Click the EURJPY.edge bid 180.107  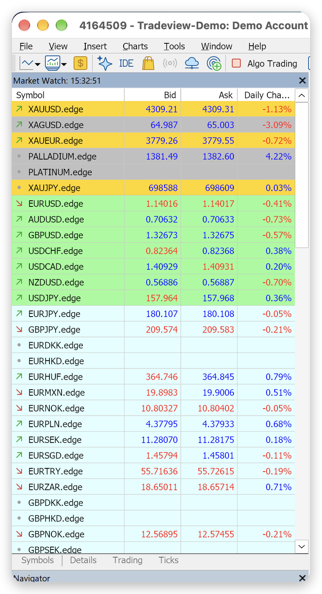[162, 314]
